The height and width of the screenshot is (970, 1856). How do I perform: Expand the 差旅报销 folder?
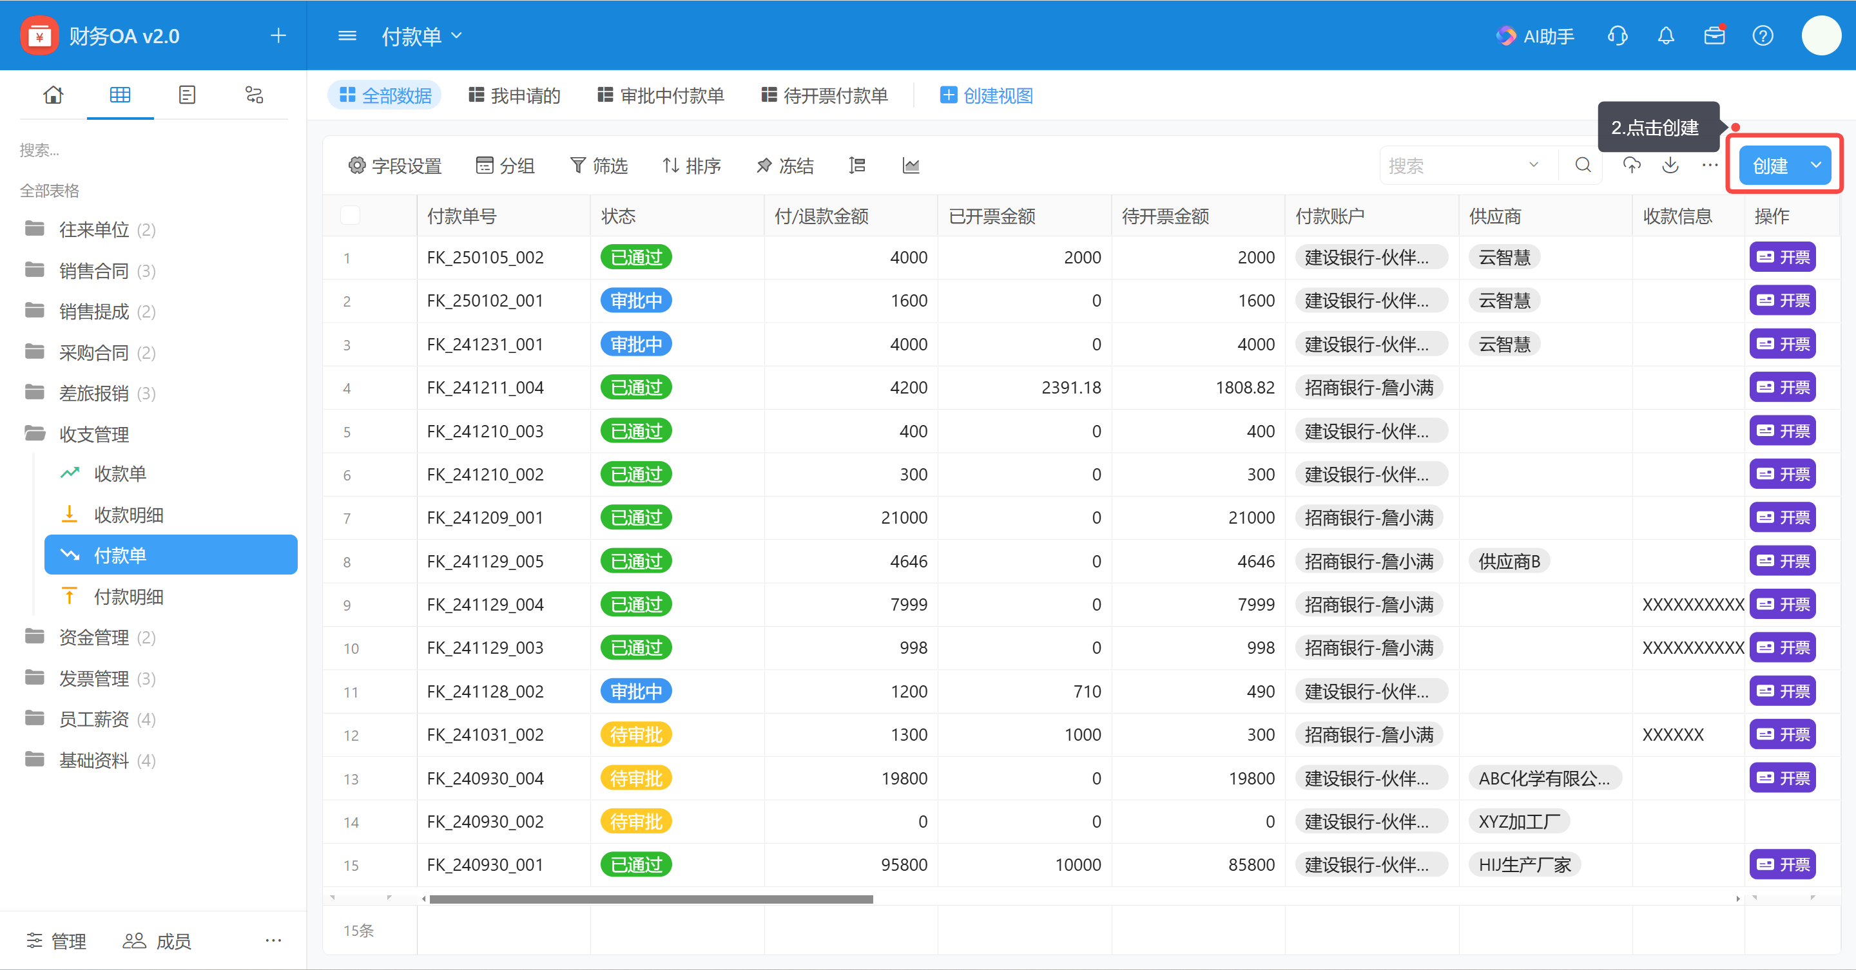[x=91, y=393]
